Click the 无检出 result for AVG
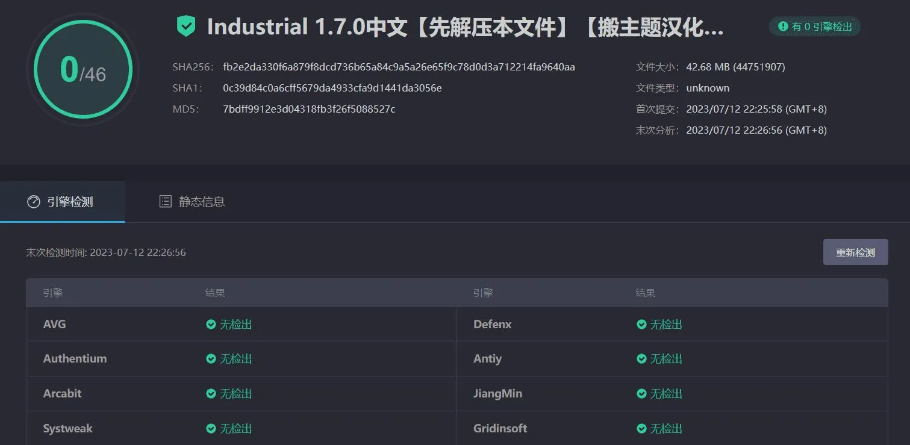 [x=235, y=325]
